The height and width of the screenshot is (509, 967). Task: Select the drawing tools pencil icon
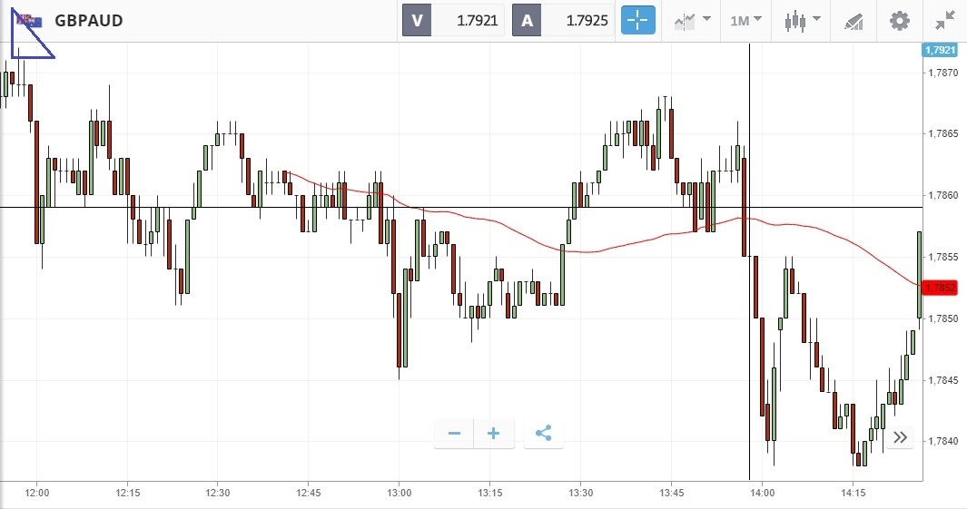(x=854, y=20)
